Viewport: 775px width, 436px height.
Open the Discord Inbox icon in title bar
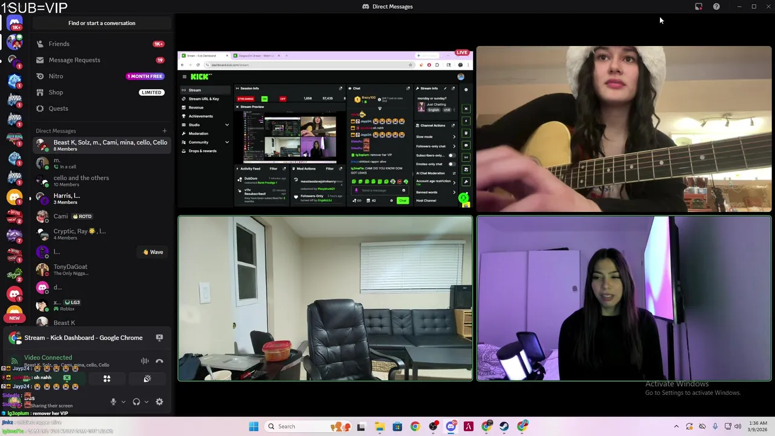[x=699, y=7]
